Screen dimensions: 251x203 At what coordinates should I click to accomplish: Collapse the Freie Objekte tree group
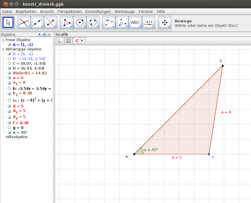pos(3,40)
